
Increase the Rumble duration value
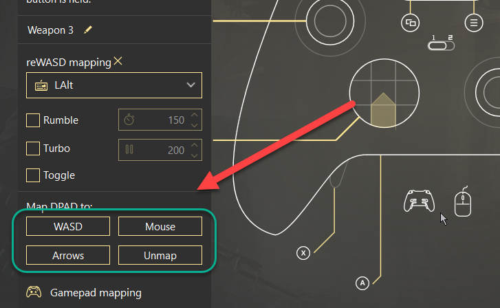point(195,115)
